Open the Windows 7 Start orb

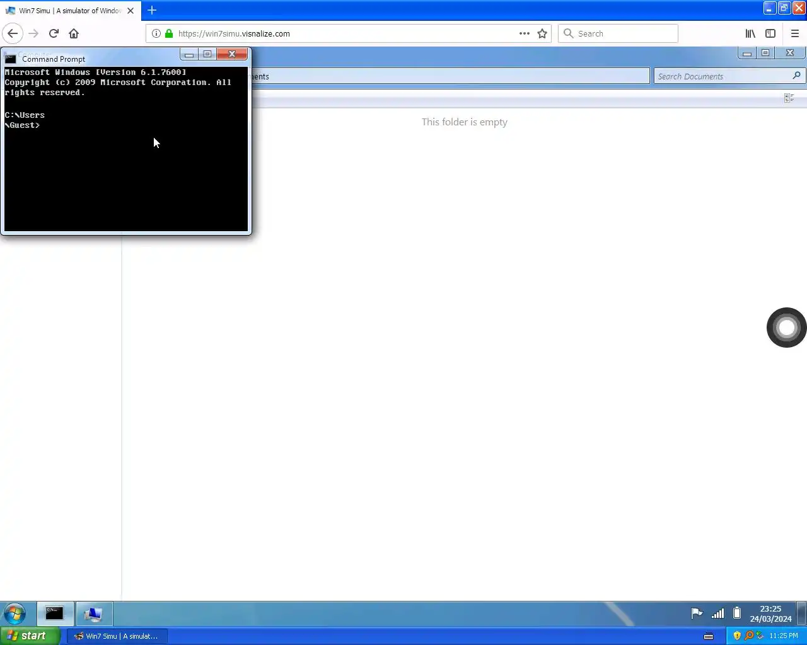(x=15, y=614)
